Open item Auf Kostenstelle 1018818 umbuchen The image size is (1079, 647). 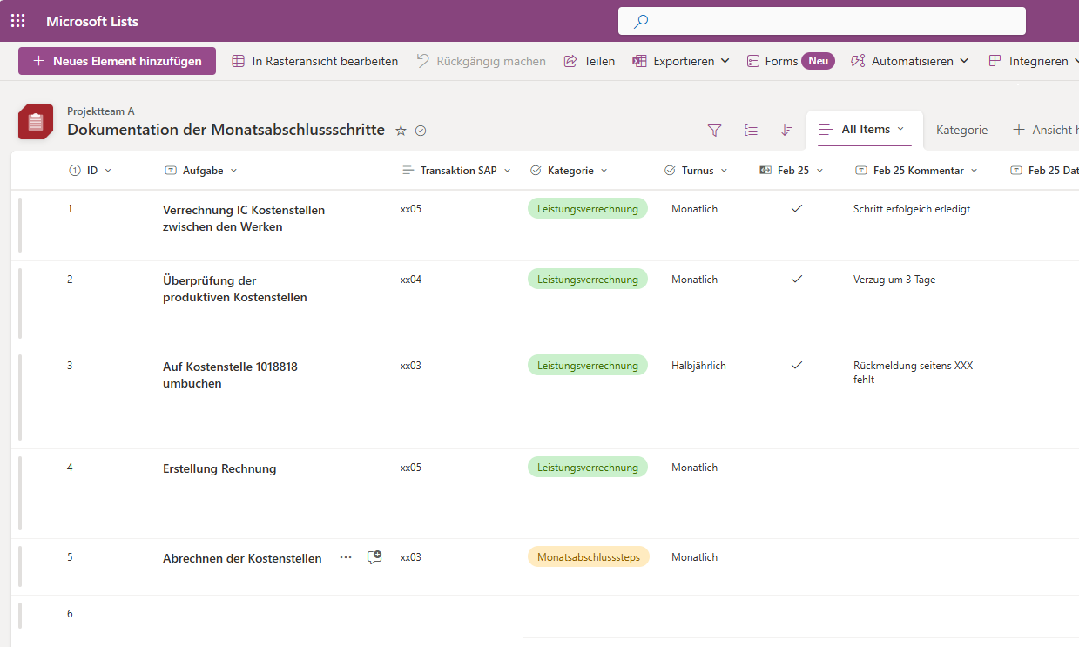[x=230, y=375]
